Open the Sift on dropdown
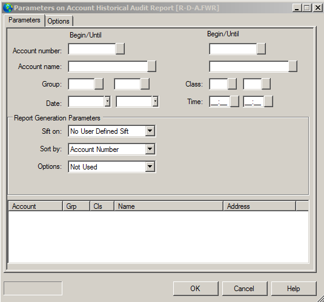This screenshot has width=324, height=302. click(x=150, y=131)
